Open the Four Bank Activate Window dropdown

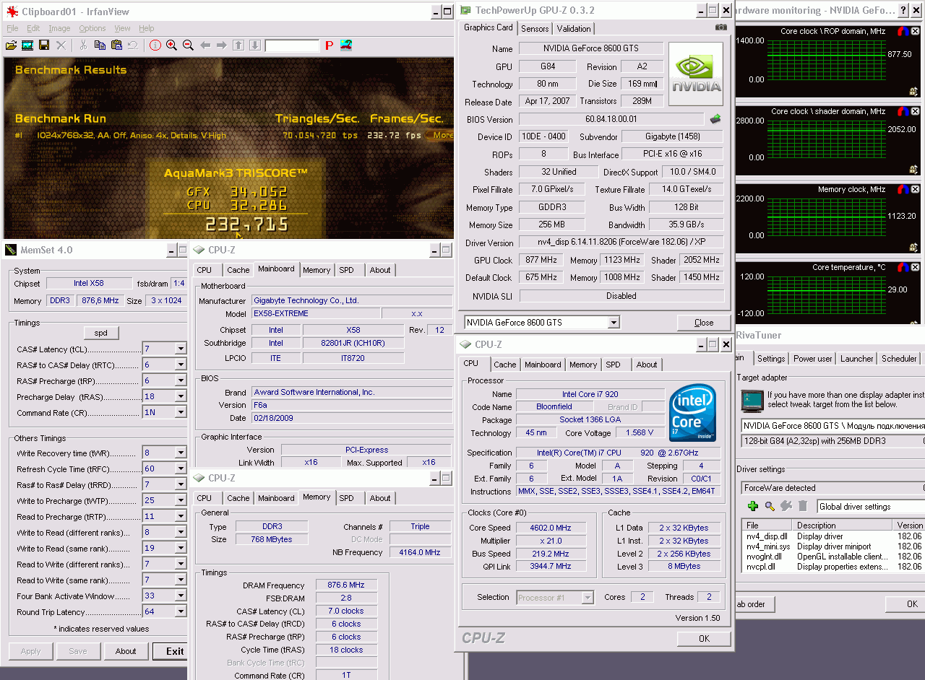(180, 596)
